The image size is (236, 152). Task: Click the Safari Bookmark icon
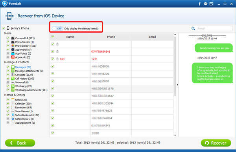[x=13, y=115]
